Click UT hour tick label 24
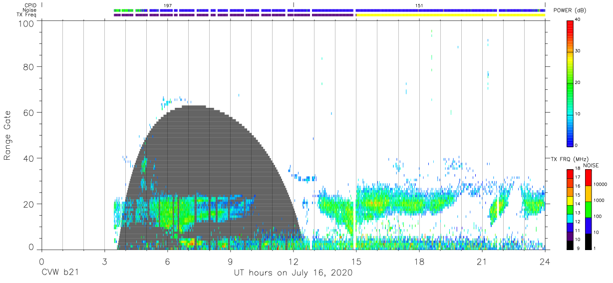This screenshot has width=613, height=283. pyautogui.click(x=545, y=262)
